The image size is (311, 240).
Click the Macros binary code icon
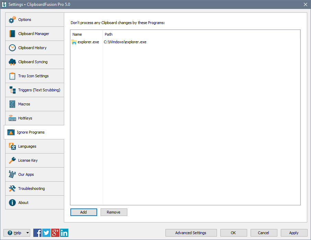[12, 104]
